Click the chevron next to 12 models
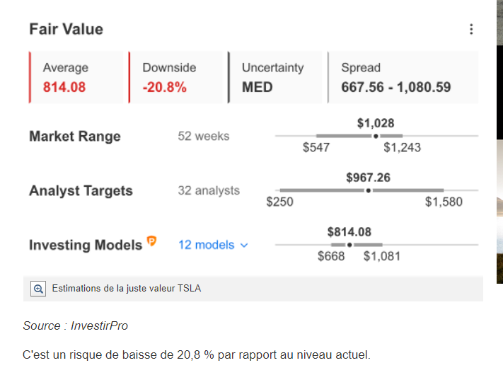This screenshot has width=503, height=375. tap(244, 246)
